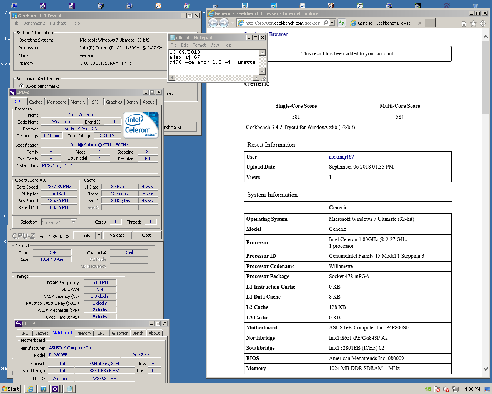This screenshot has height=394, width=492.
Task: Open Internet Explorer tools gear icon
Action: [483, 23]
